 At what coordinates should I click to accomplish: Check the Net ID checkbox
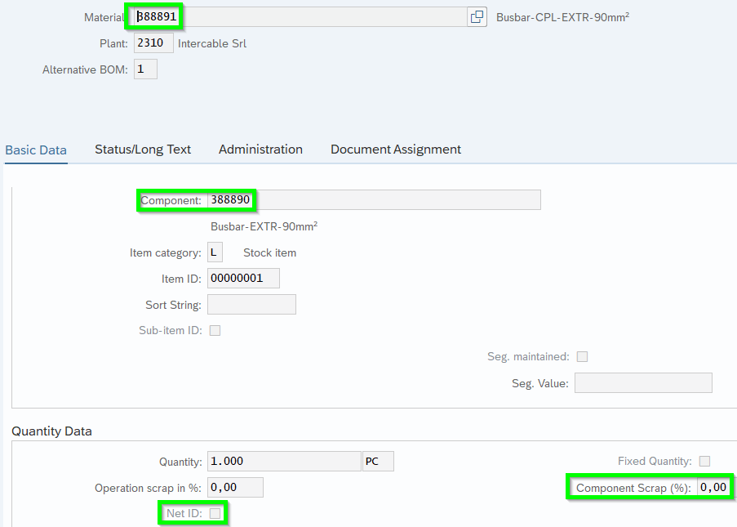click(x=215, y=513)
